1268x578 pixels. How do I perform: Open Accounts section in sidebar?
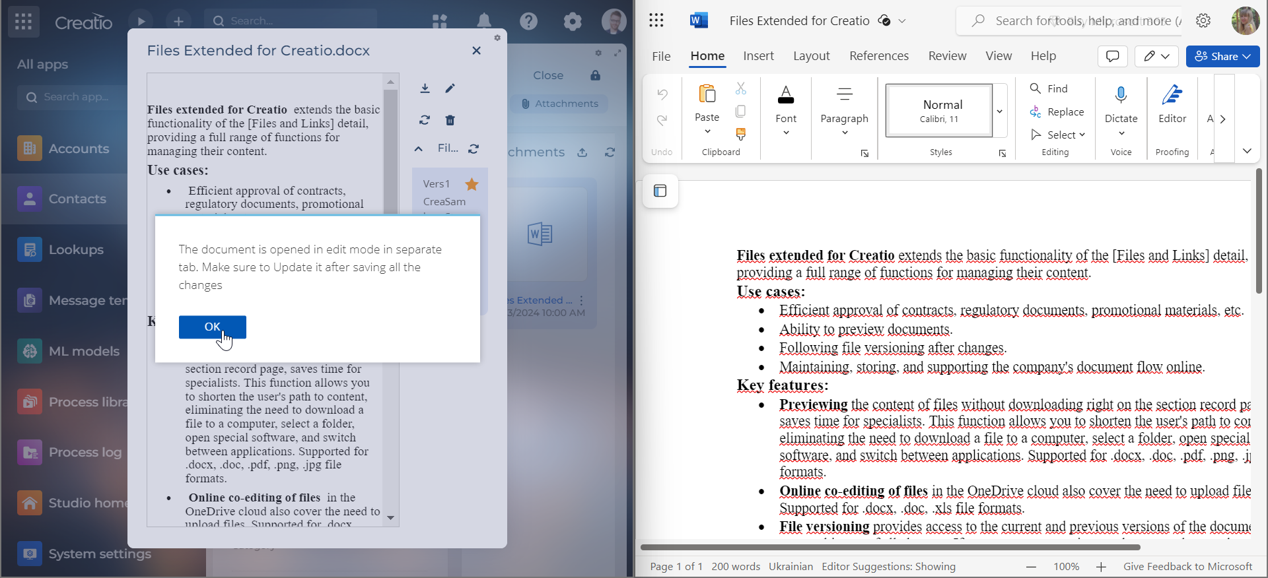pyautogui.click(x=64, y=148)
